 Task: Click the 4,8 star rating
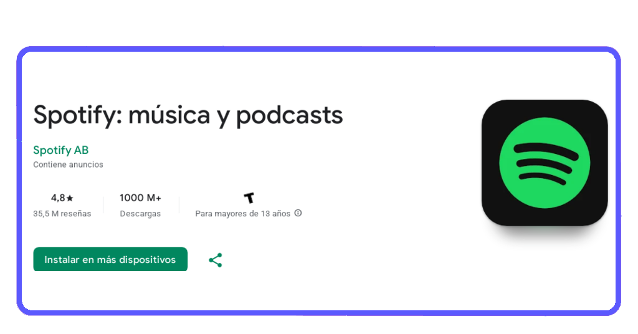[62, 198]
